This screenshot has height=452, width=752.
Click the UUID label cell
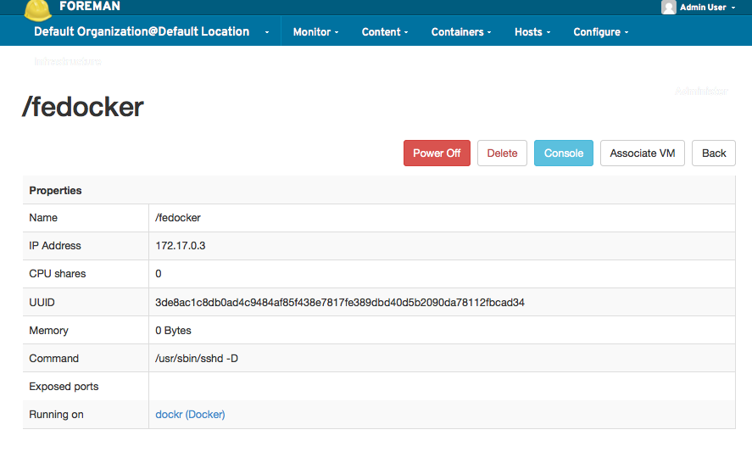click(86, 302)
